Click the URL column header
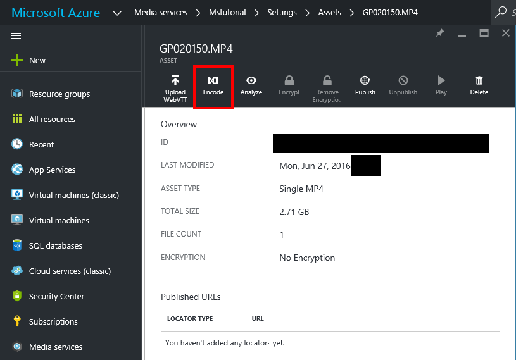The image size is (516, 360). pos(258,318)
